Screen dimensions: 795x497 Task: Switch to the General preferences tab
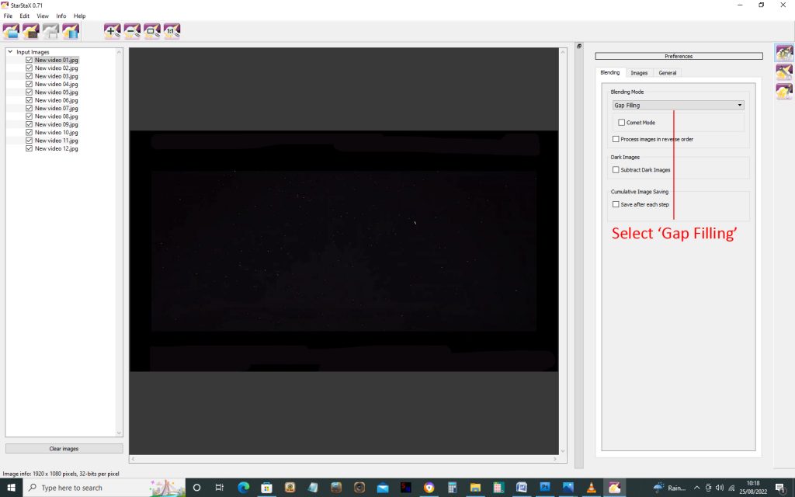pyautogui.click(x=667, y=73)
